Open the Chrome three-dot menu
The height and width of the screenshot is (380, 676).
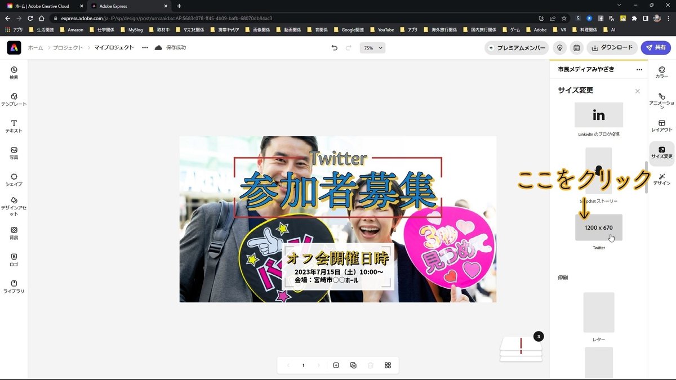(669, 18)
